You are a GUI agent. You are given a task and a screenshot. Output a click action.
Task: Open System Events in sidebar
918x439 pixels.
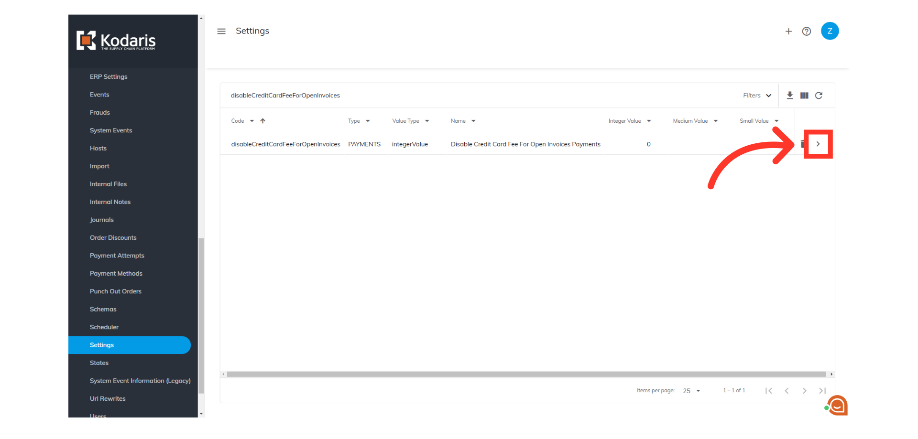[x=111, y=130]
